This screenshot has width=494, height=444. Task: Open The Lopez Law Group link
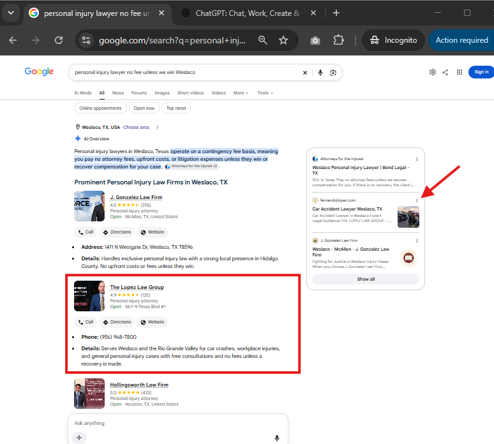pyautogui.click(x=137, y=287)
